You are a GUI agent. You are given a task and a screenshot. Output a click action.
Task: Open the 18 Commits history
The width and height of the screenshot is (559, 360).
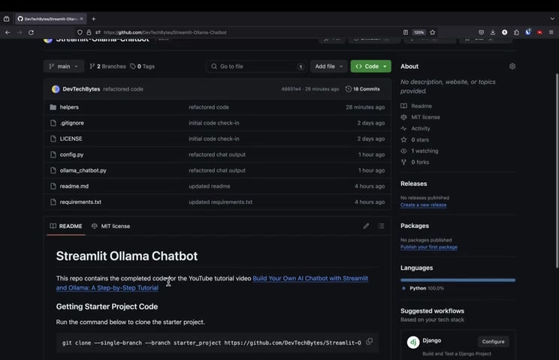[x=363, y=89]
